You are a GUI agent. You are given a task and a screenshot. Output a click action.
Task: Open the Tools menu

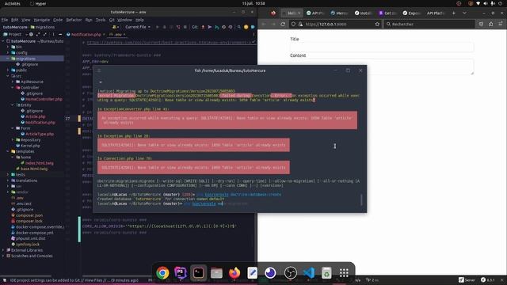click(x=101, y=20)
